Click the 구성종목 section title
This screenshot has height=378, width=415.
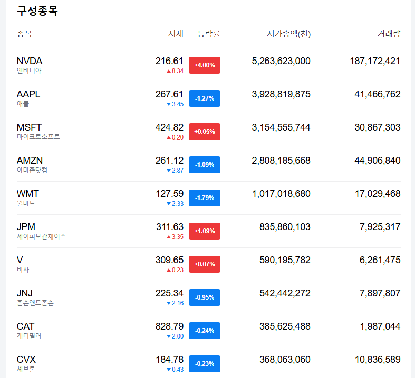coord(37,11)
